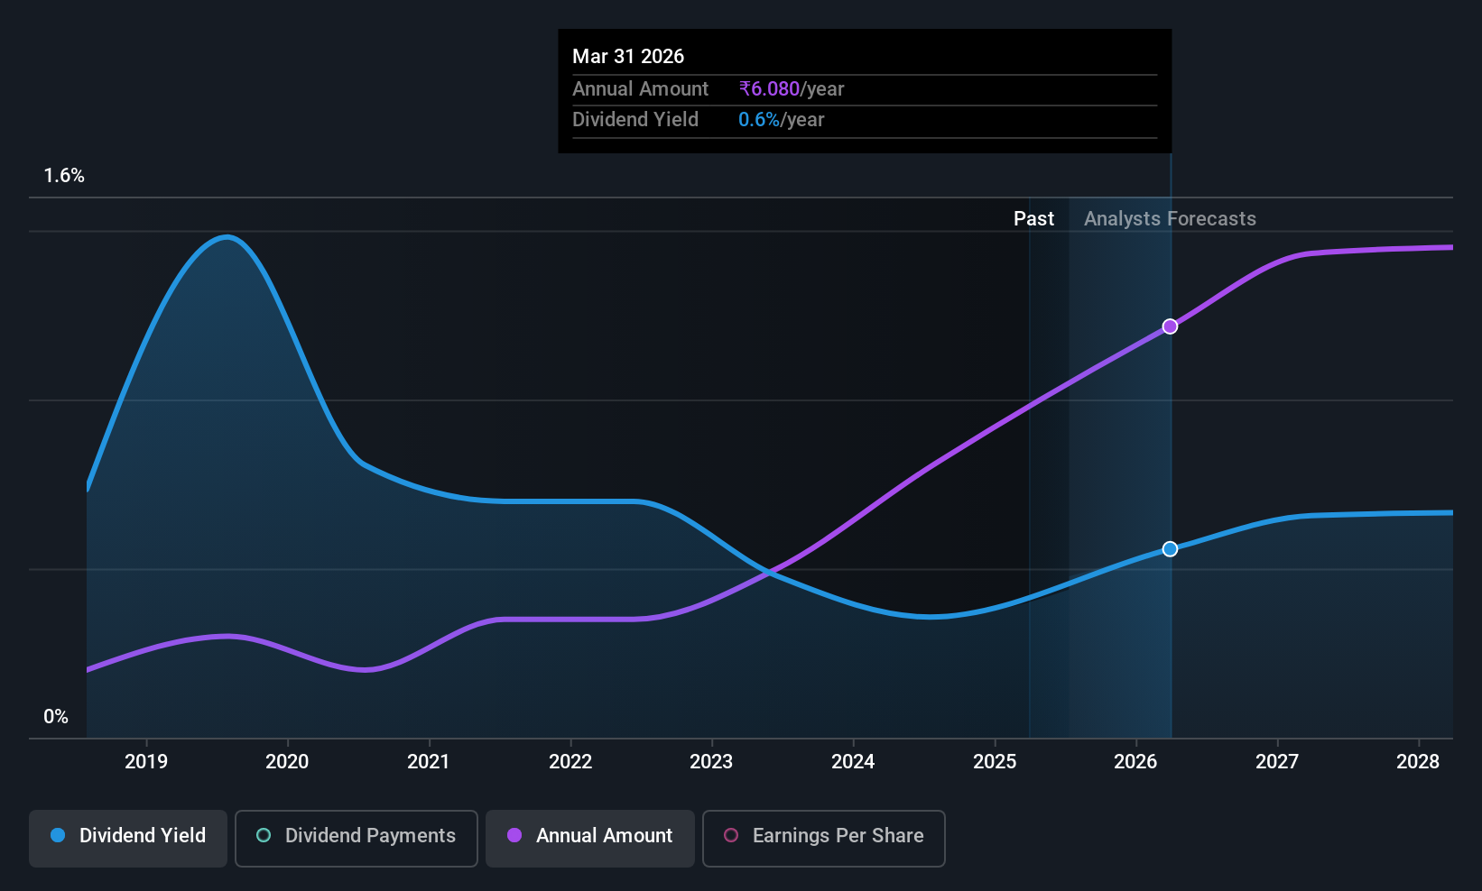Toggle the Dividend Yield legend button
Screen dimensions: 1482x891
click(128, 838)
